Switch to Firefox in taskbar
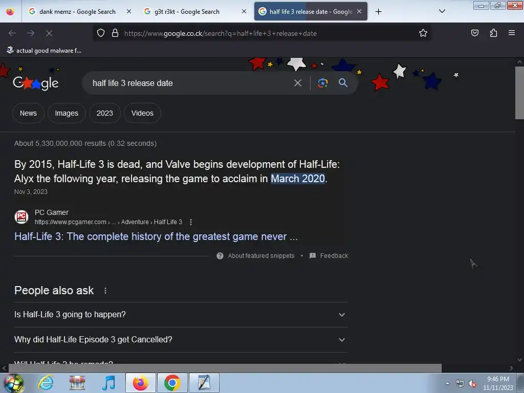Image resolution: width=524 pixels, height=393 pixels. click(140, 383)
